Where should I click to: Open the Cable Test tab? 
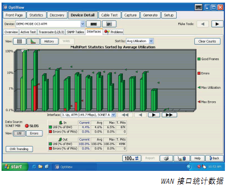[x=109, y=15]
